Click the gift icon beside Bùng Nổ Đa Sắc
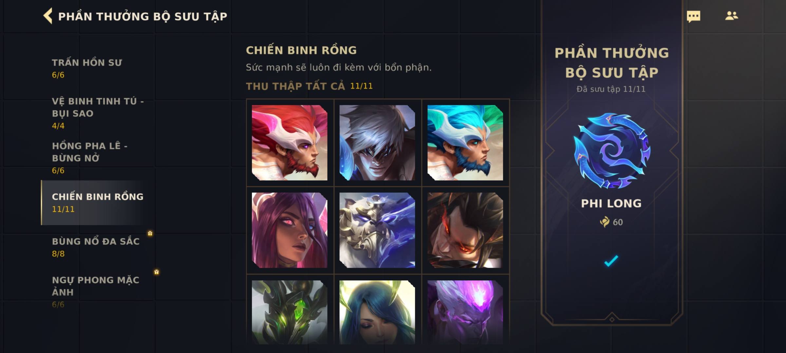This screenshot has height=353, width=786. [150, 233]
